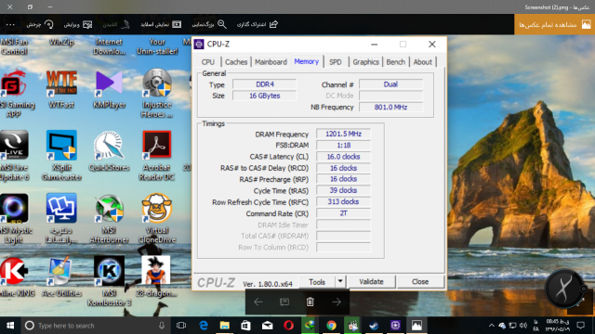Open Opera browser from the taskbar
Image resolution: width=595 pixels, height=334 pixels.
pyautogui.click(x=288, y=326)
